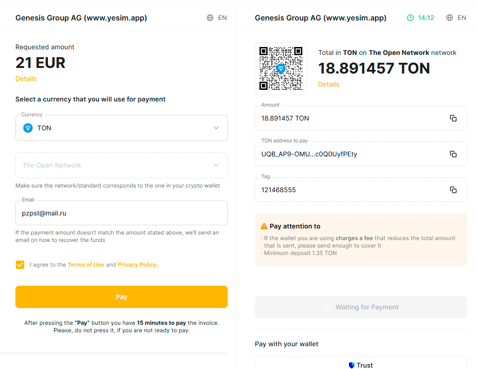Screen dimensions: 477x369
Task: Click the globe language icon on left panel
Action: 210,18
